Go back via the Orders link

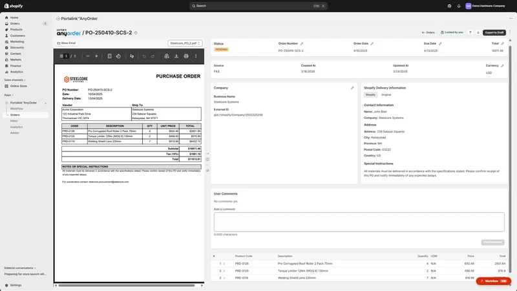pyautogui.click(x=428, y=32)
